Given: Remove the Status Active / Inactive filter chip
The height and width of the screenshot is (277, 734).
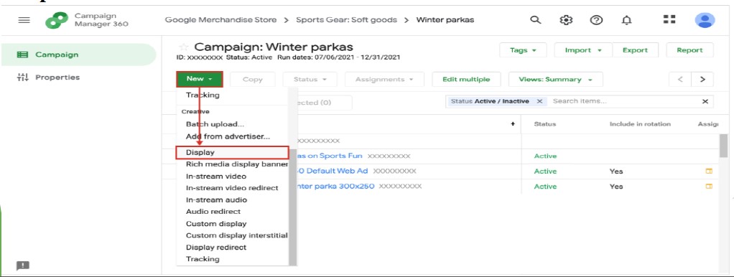Looking at the screenshot, I should pos(539,101).
